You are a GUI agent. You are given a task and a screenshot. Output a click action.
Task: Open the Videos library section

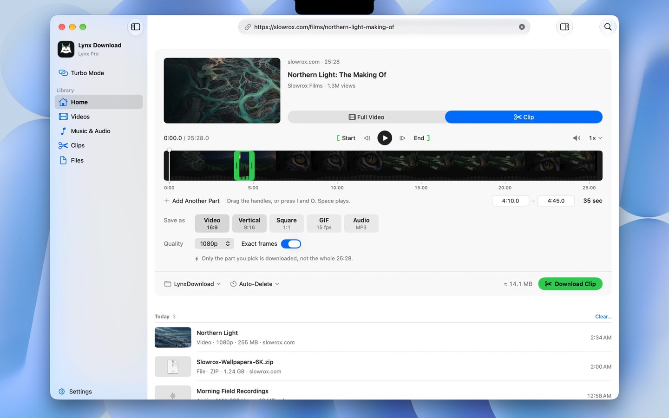coord(98,117)
